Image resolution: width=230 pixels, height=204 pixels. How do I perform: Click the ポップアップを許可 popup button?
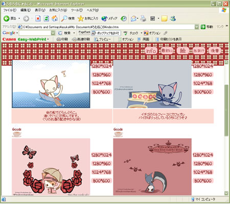pos(105,33)
